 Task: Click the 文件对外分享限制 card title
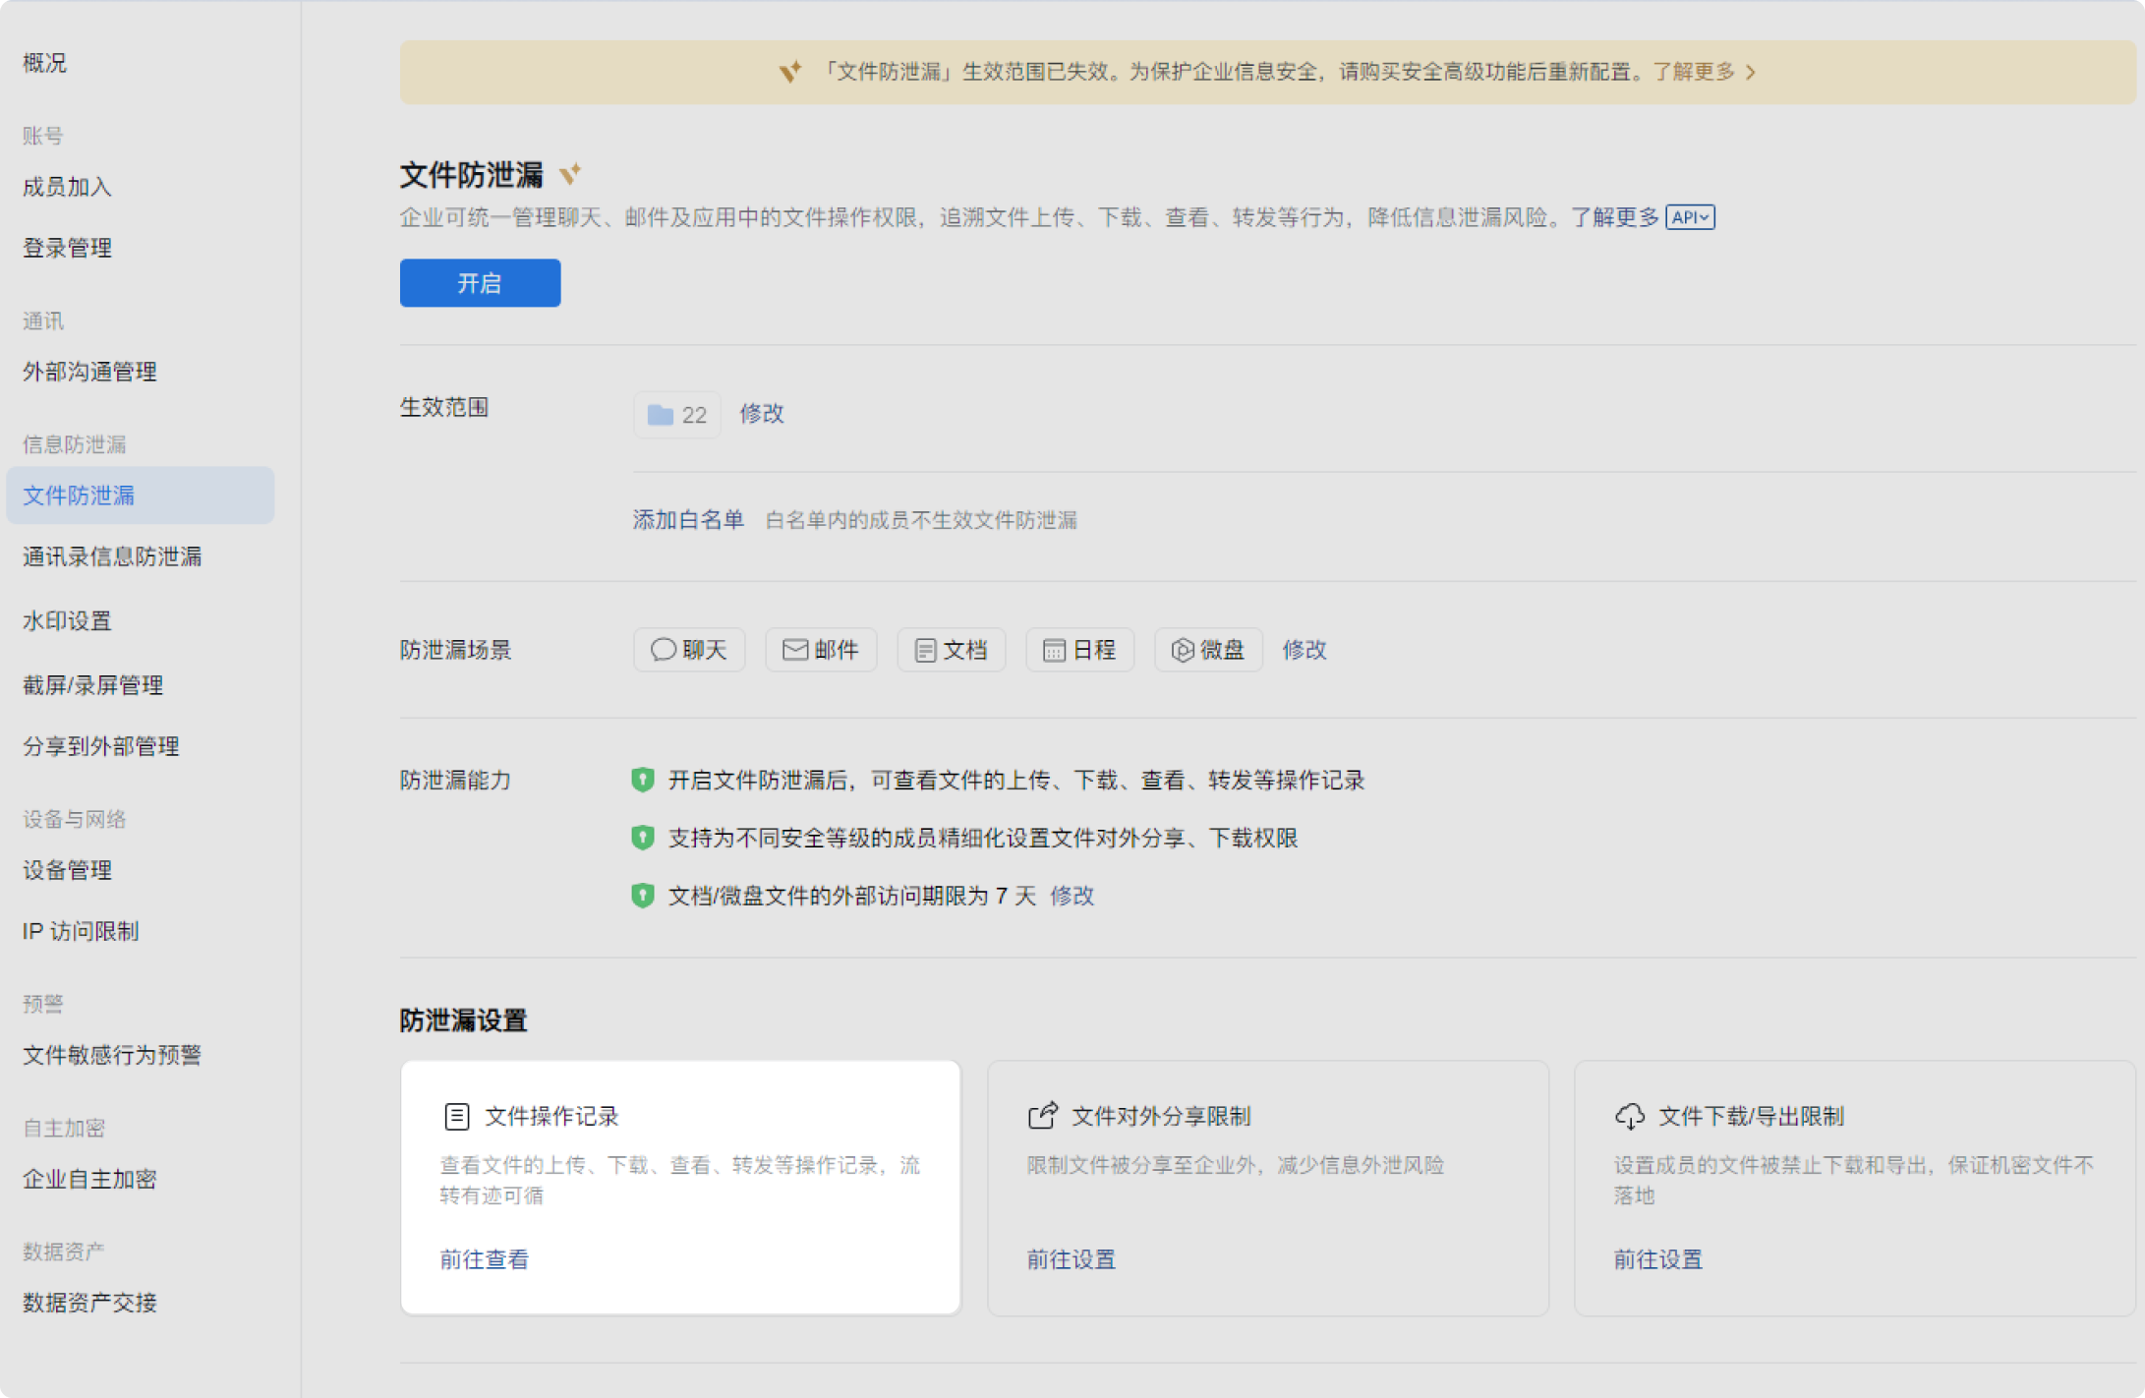coord(1161,1116)
